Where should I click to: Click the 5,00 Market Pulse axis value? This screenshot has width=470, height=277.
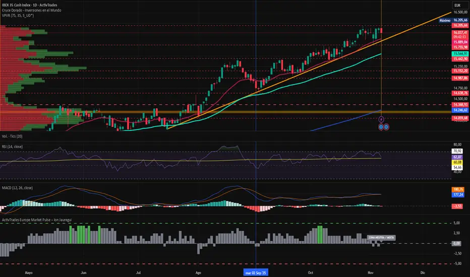click(457, 223)
